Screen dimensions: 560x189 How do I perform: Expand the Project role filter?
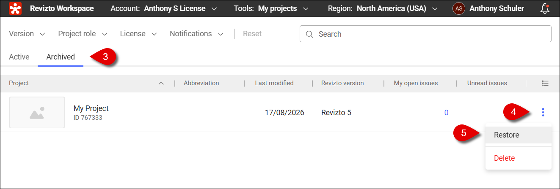[x=83, y=34]
